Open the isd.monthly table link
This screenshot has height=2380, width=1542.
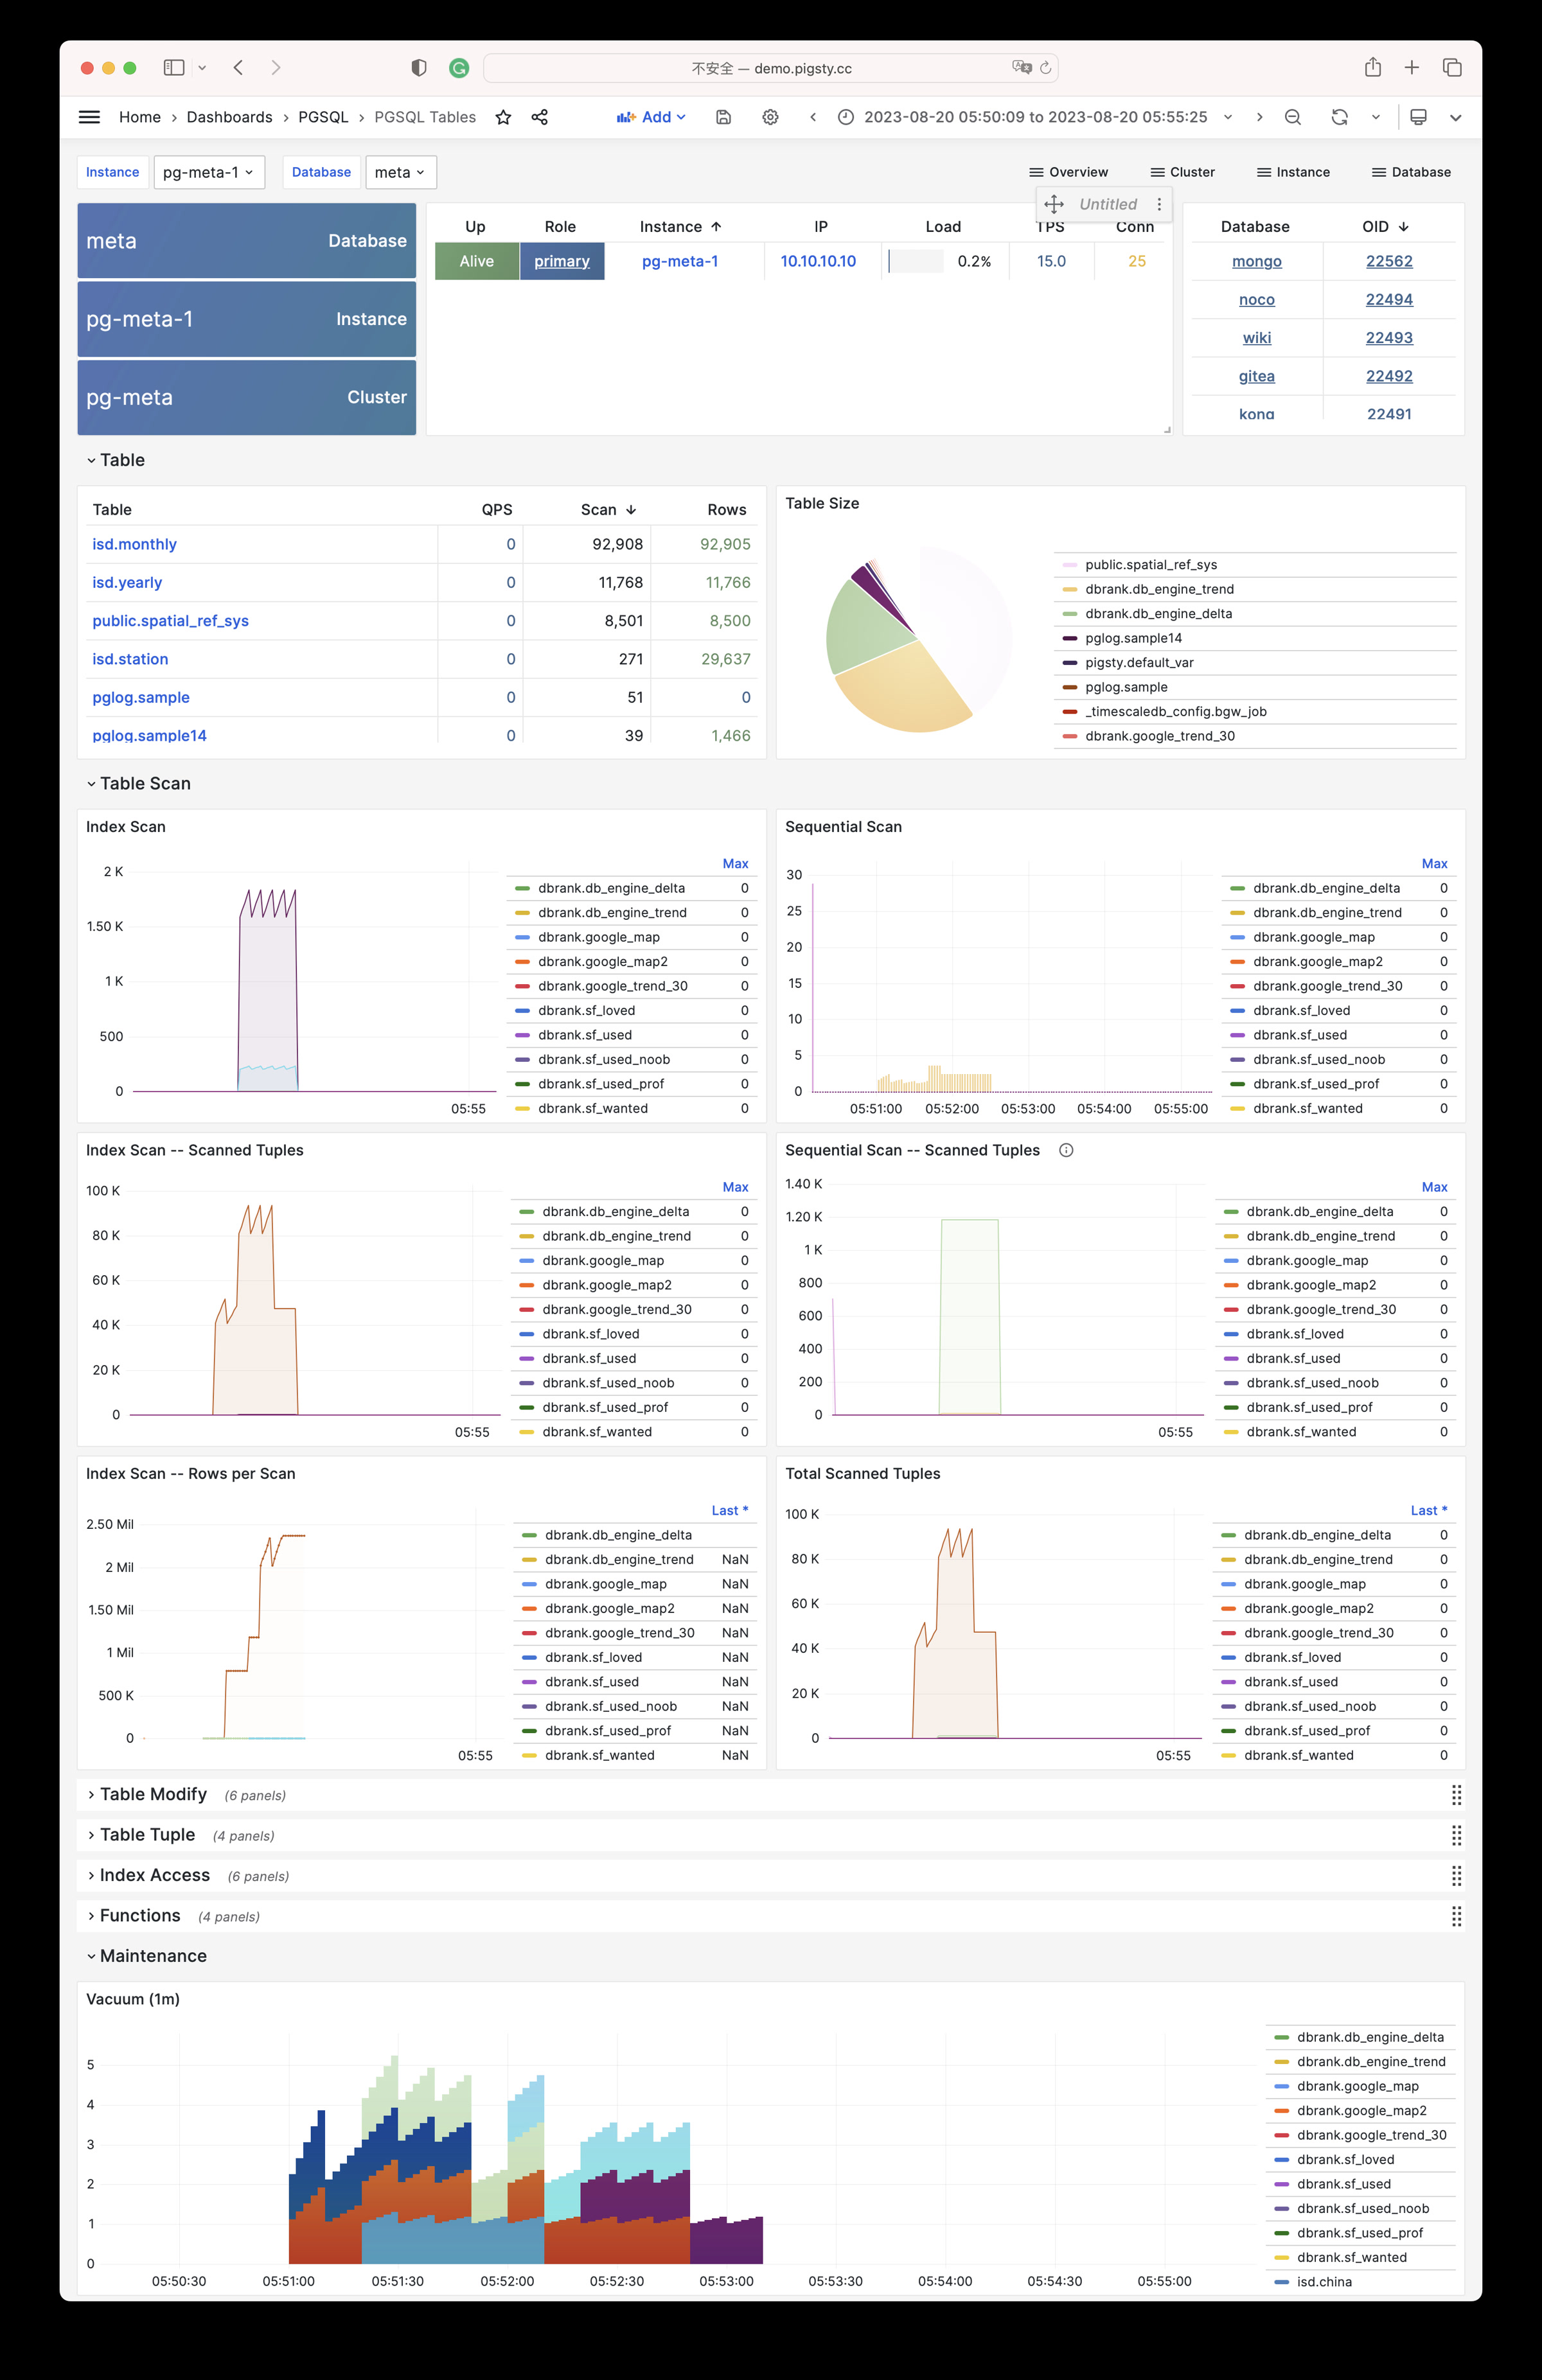(x=134, y=544)
